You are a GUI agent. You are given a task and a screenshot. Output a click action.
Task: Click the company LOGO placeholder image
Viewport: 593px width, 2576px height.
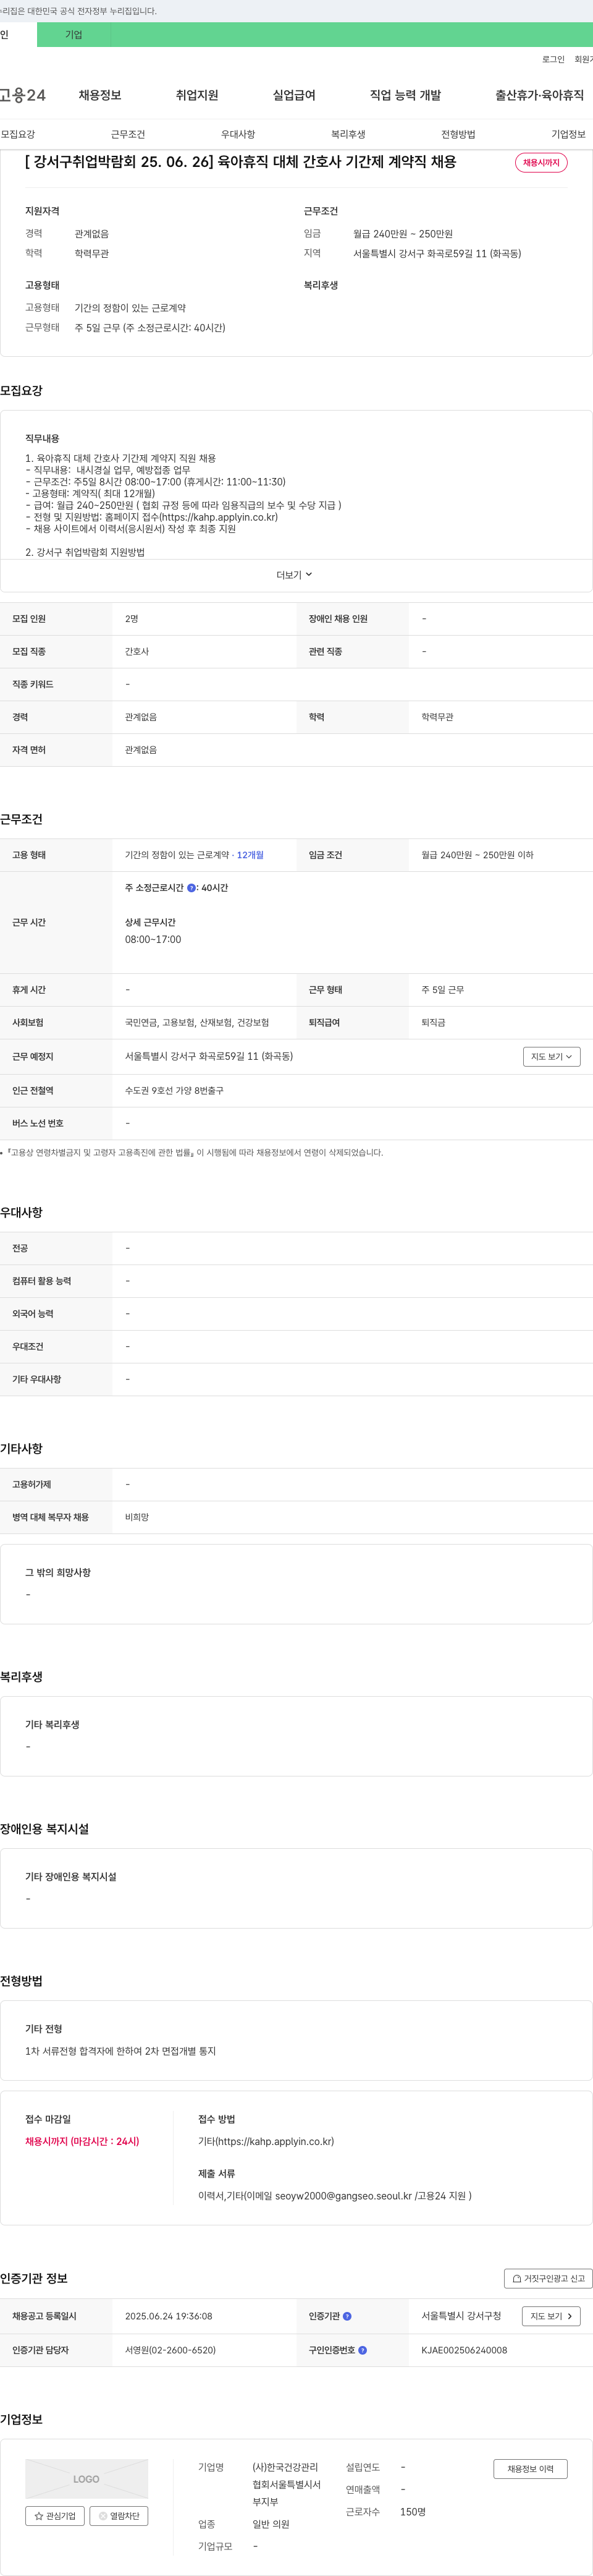tap(87, 2480)
